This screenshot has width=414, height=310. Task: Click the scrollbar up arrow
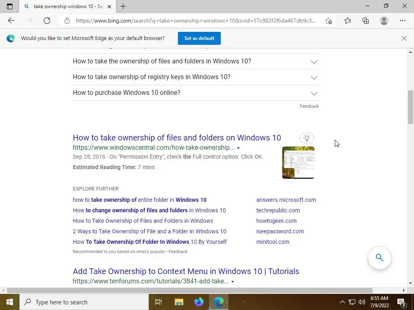[x=410, y=52]
